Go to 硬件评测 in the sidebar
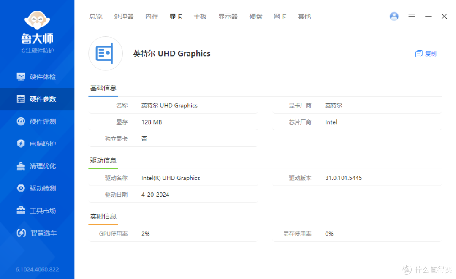 (37, 122)
